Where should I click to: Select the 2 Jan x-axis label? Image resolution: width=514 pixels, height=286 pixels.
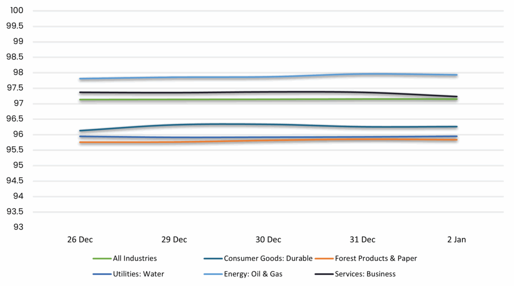[456, 240]
